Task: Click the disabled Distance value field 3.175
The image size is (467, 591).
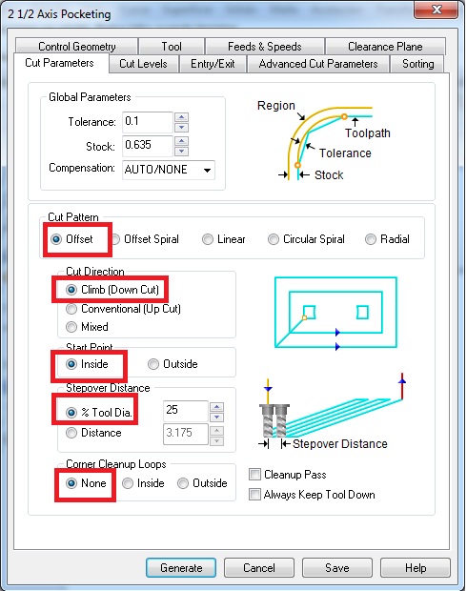Action: pyautogui.click(x=186, y=434)
